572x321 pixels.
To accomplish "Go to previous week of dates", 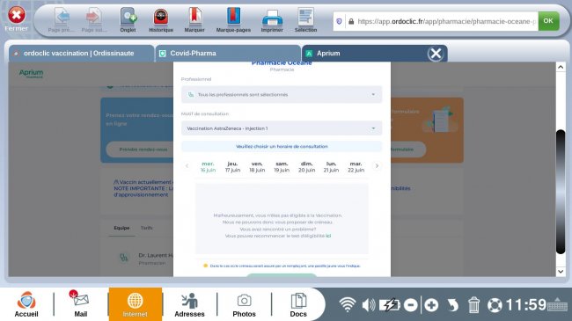I will [187, 166].
